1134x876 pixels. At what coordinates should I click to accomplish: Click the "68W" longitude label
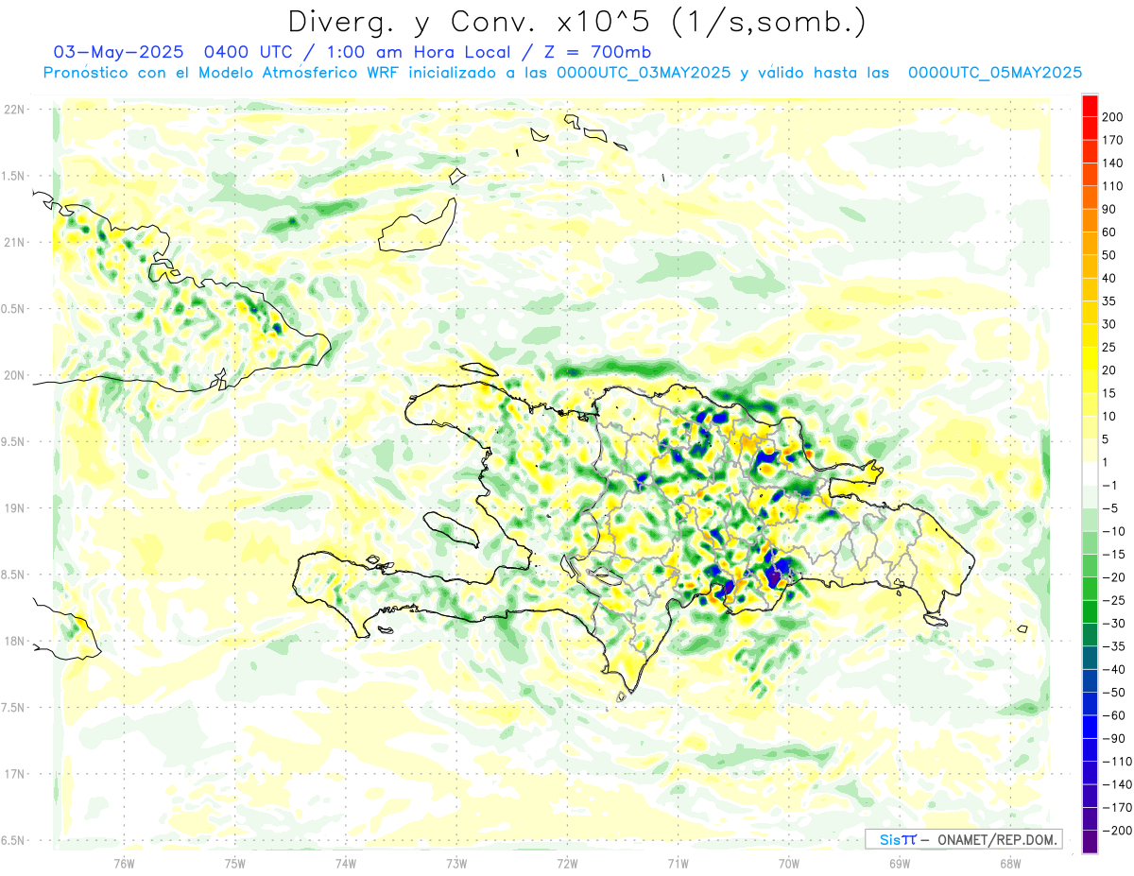(x=1010, y=864)
